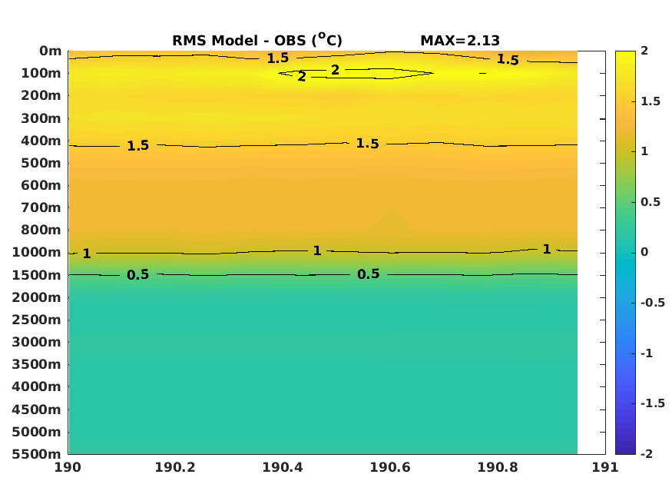Viewport: 672px width, 504px height.
Task: Select the "5000m" depth tick label
Action: click(x=37, y=432)
